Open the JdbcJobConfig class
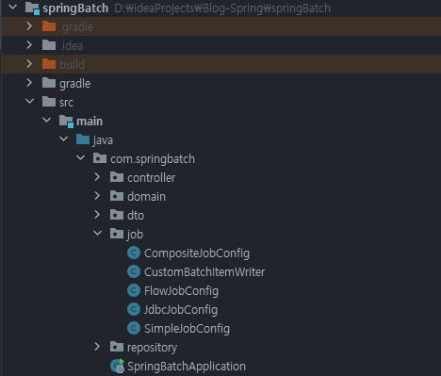The height and width of the screenshot is (376, 441). [181, 310]
